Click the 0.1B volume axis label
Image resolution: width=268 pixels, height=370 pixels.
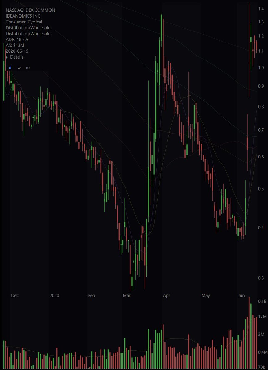pos(262,301)
